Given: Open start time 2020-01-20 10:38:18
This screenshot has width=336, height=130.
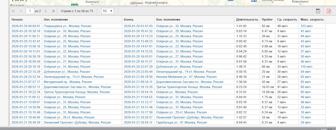Looking at the screenshot, I should 26,31.
